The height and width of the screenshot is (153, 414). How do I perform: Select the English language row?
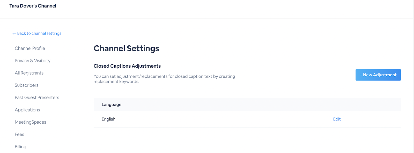247,119
